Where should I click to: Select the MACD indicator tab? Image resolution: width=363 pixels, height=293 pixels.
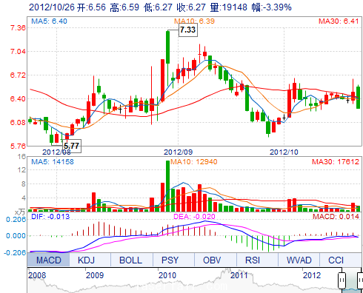click(x=48, y=260)
